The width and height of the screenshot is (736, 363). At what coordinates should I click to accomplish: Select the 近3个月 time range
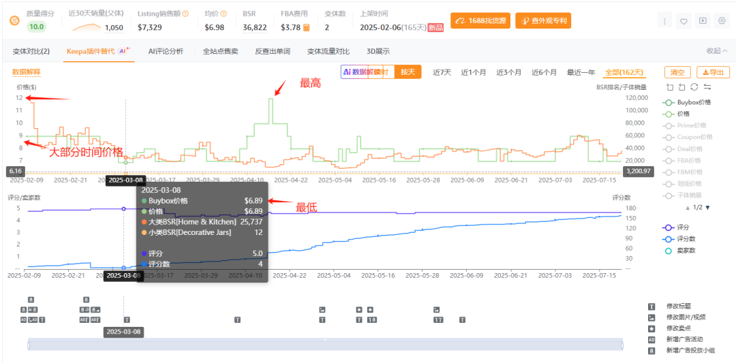click(509, 73)
